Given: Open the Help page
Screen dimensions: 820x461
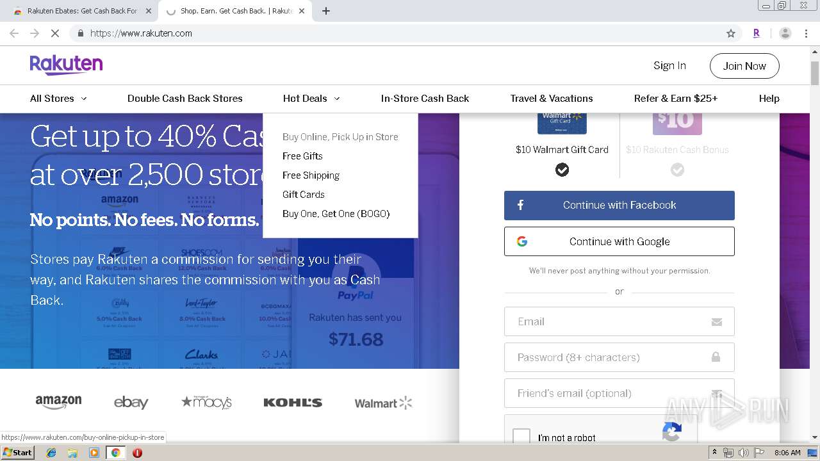Looking at the screenshot, I should (x=769, y=99).
